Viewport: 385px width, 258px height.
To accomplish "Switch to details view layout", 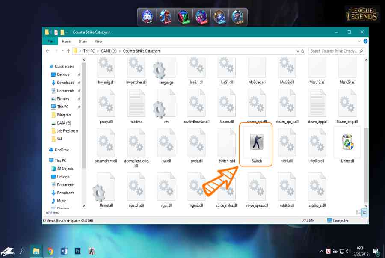I will pos(358,212).
